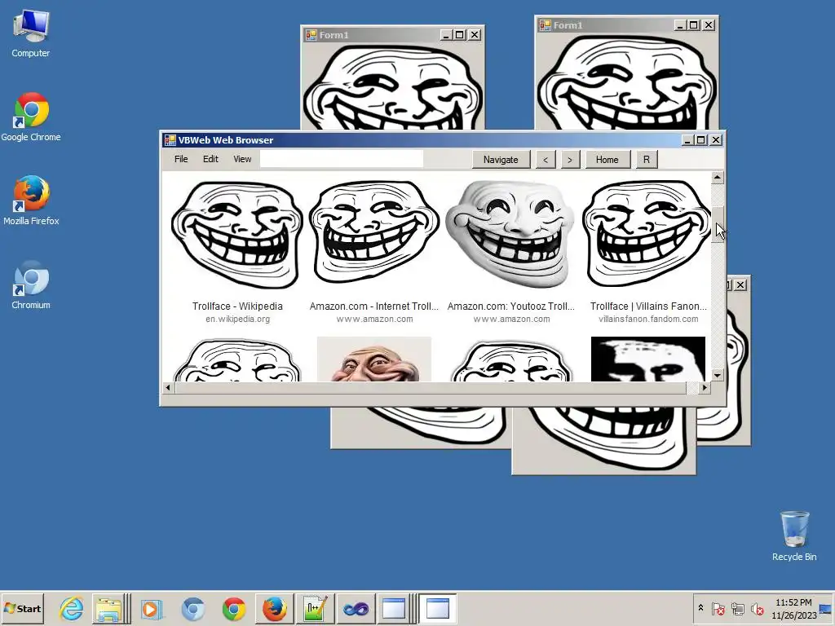Open the clock showing 11:52 PM
Image resolution: width=835 pixels, height=626 pixels.
point(793,608)
